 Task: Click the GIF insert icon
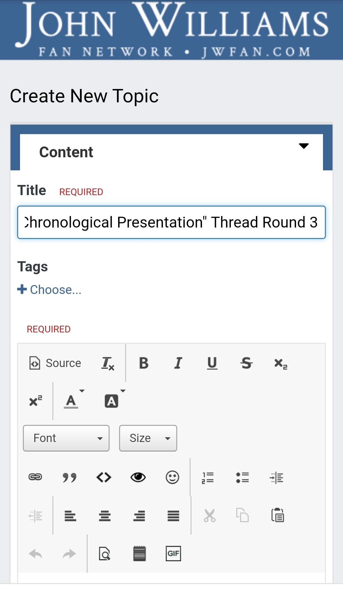click(x=173, y=554)
